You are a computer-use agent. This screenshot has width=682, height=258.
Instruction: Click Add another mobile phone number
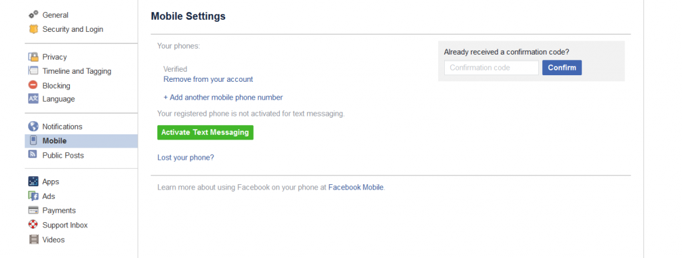(223, 97)
